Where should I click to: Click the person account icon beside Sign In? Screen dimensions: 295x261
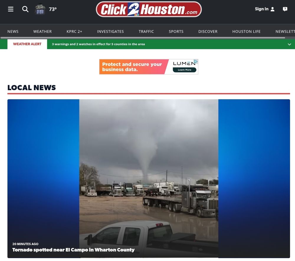(273, 9)
